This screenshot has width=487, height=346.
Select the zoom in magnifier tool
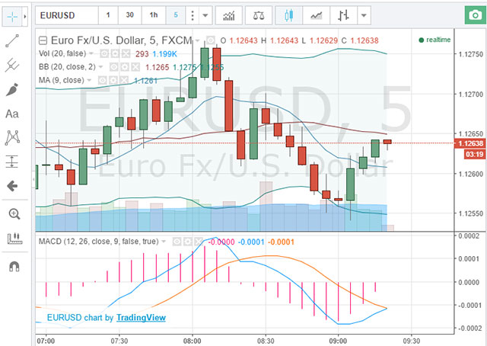(14, 213)
